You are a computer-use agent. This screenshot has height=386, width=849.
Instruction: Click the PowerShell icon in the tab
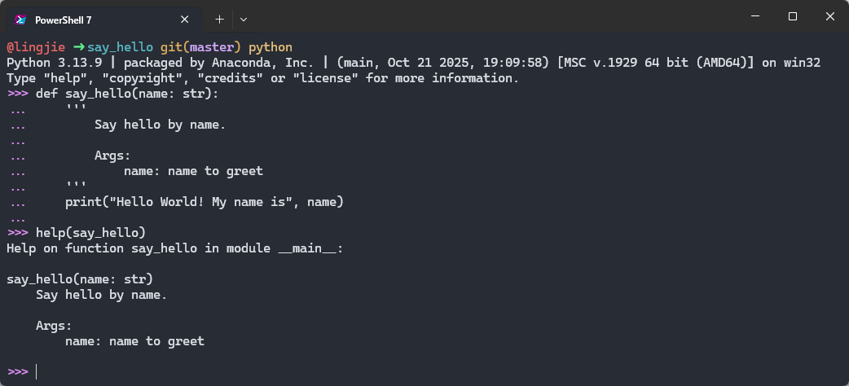tap(20, 20)
